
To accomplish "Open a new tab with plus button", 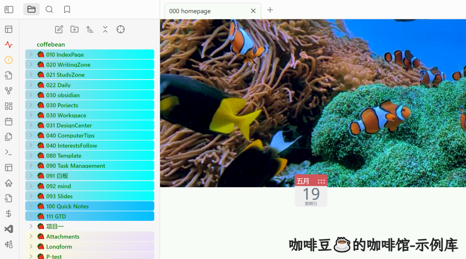I will 270,10.
